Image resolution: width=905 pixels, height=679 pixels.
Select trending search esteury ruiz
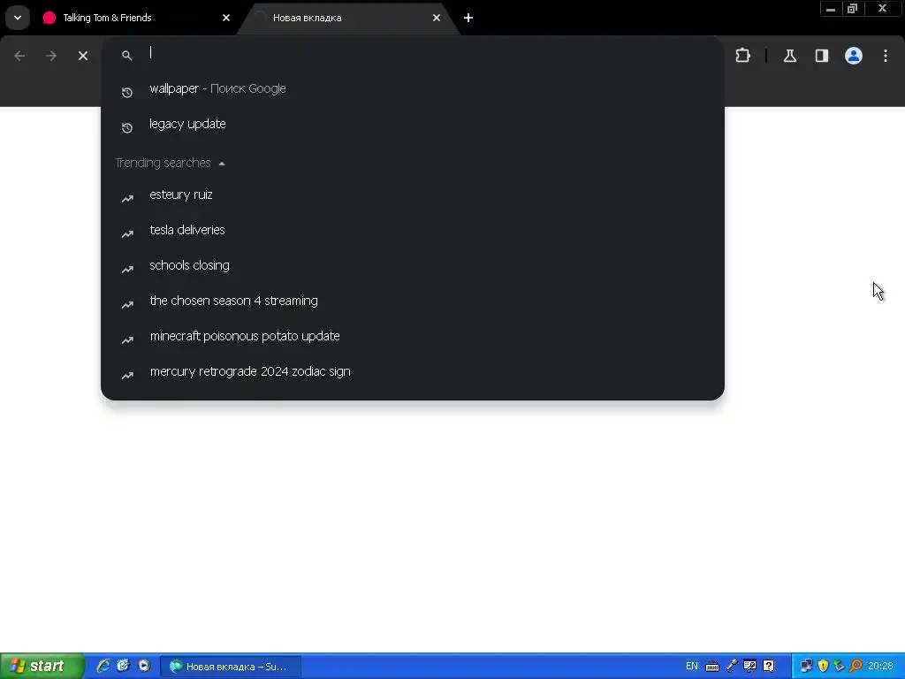pos(412,195)
